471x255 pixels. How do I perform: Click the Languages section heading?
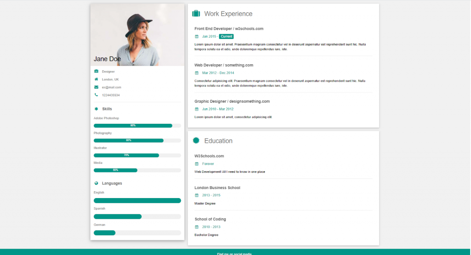(x=112, y=183)
